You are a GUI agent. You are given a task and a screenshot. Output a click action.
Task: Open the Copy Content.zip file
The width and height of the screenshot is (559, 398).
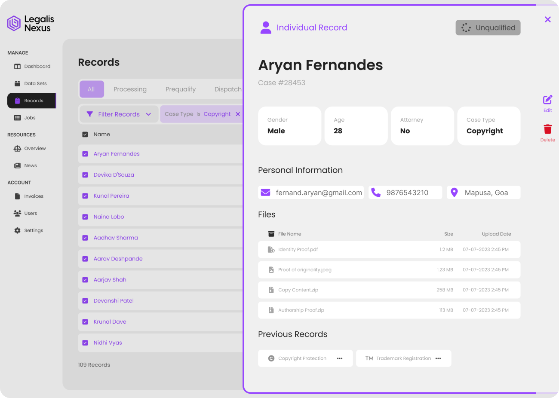point(389,290)
